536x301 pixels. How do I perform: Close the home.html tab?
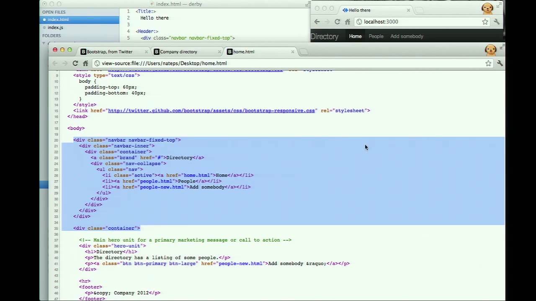point(293,52)
